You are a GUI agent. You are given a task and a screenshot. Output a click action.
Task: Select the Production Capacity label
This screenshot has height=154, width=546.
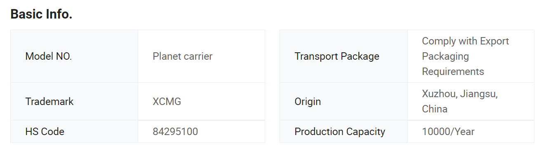click(x=340, y=132)
